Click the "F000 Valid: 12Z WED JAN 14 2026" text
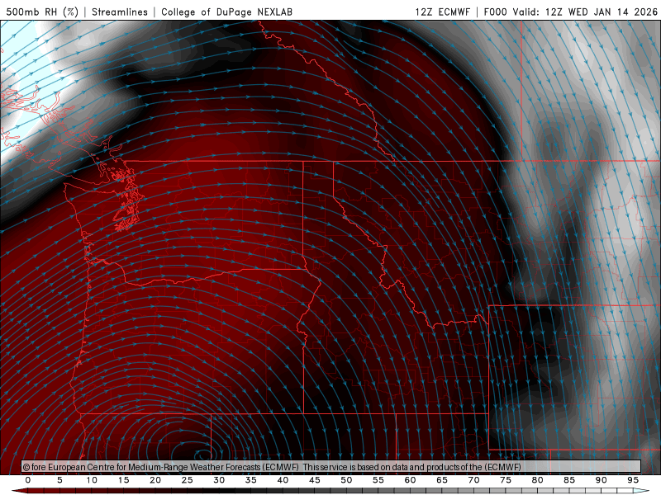Screen dimensions: 661x495 click(571, 12)
